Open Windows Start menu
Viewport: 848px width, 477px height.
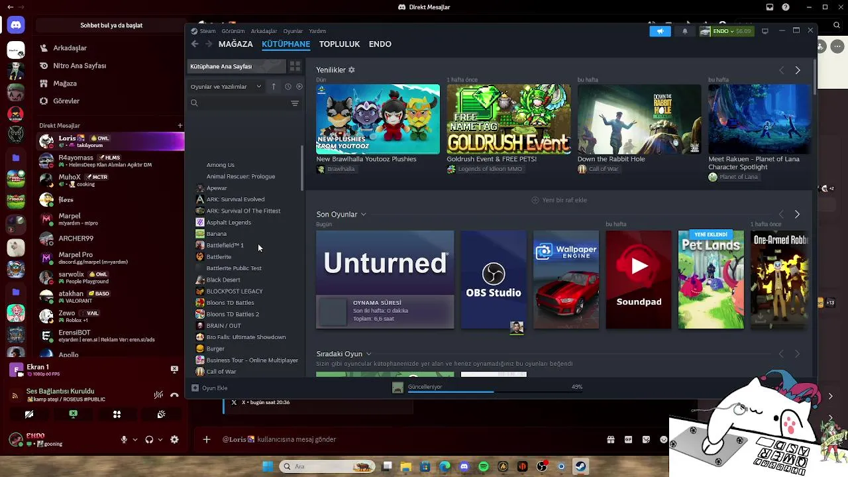click(268, 466)
